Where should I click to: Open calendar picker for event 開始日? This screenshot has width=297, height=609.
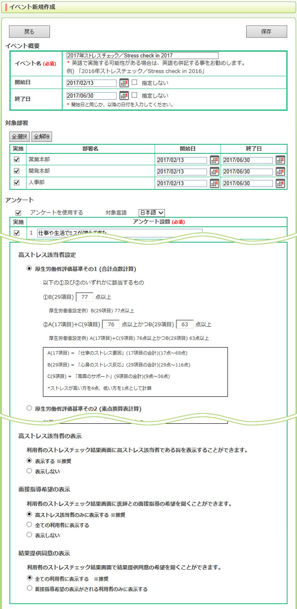[124, 83]
